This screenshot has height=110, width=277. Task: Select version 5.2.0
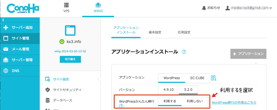click(188, 90)
